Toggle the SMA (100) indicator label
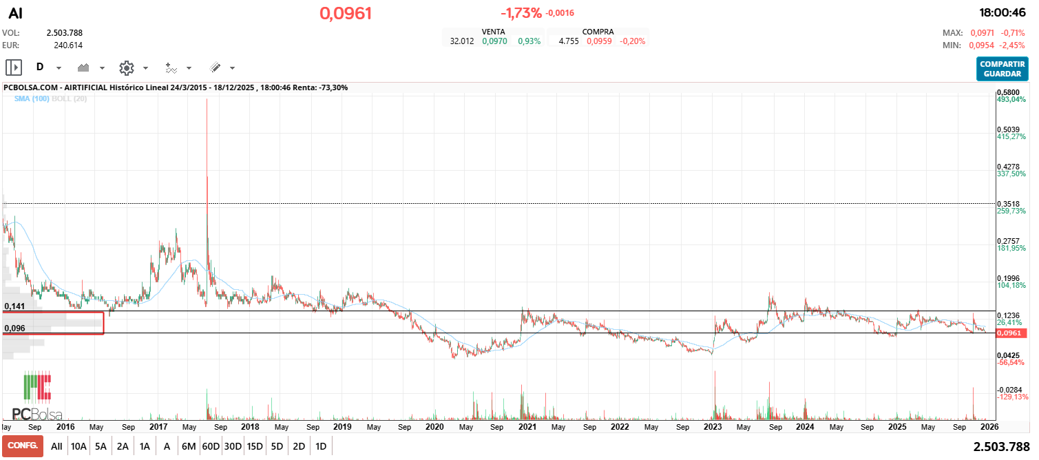This screenshot has height=460, width=1039. (31, 99)
